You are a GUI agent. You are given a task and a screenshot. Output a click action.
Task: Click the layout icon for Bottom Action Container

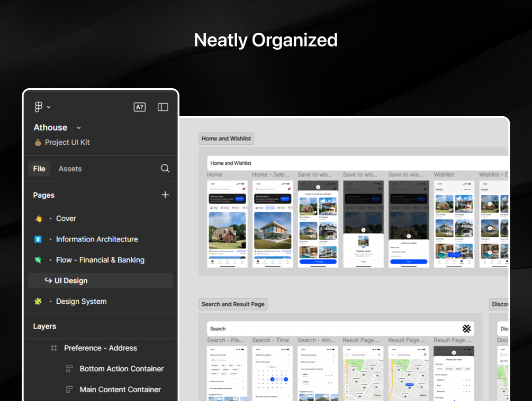click(x=69, y=369)
